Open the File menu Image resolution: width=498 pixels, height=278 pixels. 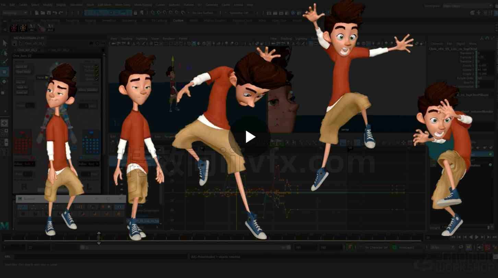pos(3,5)
